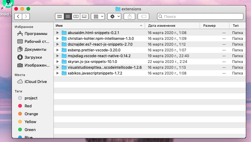Select folder icon of msjsdiag.vscode-react-native-0.14.2
The height and width of the screenshot is (142, 251).
coord(64,56)
